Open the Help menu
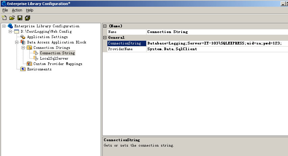The height and width of the screenshot is (156, 288). [x=30, y=10]
